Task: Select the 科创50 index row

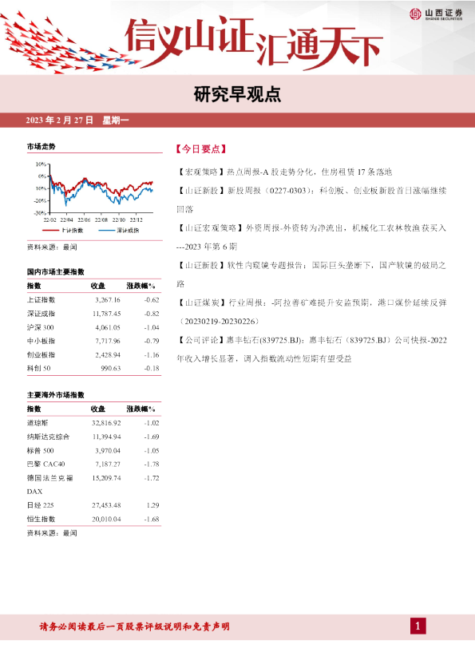Action: [93, 368]
